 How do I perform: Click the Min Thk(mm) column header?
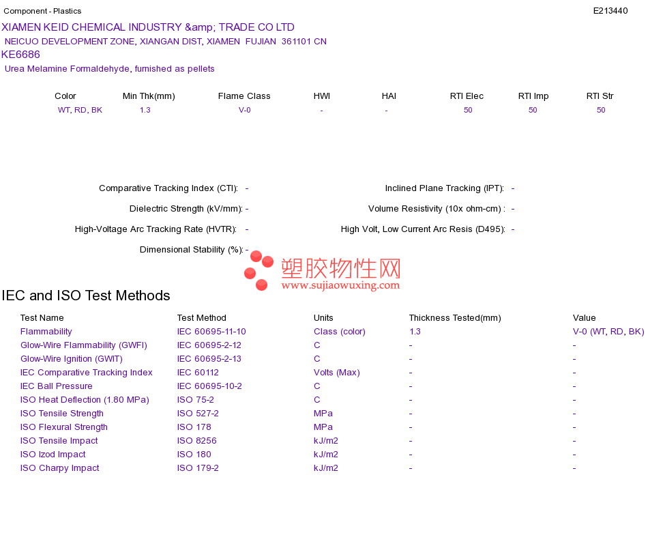pyautogui.click(x=149, y=96)
